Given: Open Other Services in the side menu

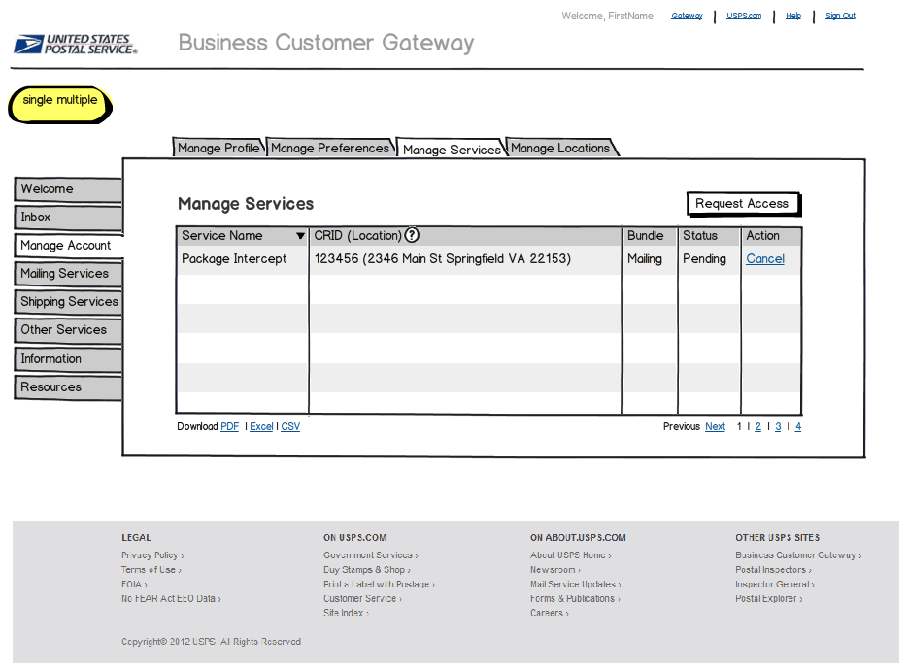Looking at the screenshot, I should [x=68, y=330].
